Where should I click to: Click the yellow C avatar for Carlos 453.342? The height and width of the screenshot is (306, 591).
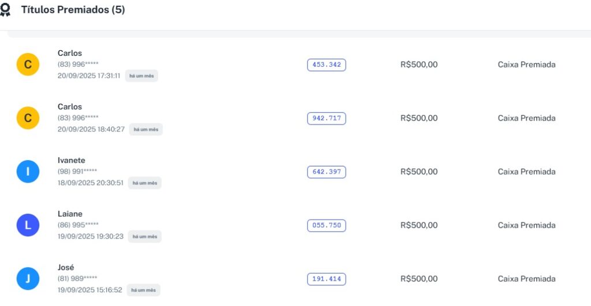click(x=28, y=65)
